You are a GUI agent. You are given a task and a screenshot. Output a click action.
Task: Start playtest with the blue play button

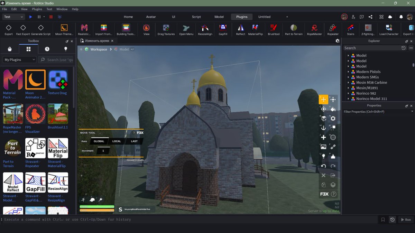pos(30,17)
